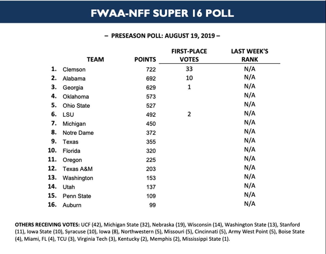Screen dimensions: 326x254
Task: Click Mississippi State (1) text
Action: click(x=206, y=239)
